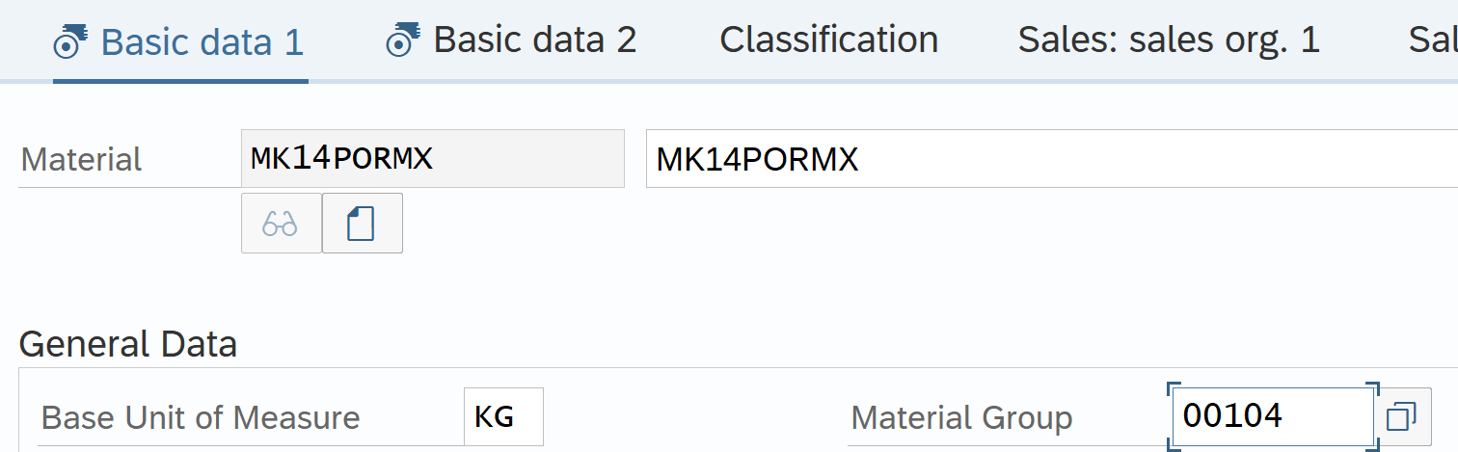The width and height of the screenshot is (1458, 452).
Task: Click empty space between KG and Material Group label
Action: point(694,418)
